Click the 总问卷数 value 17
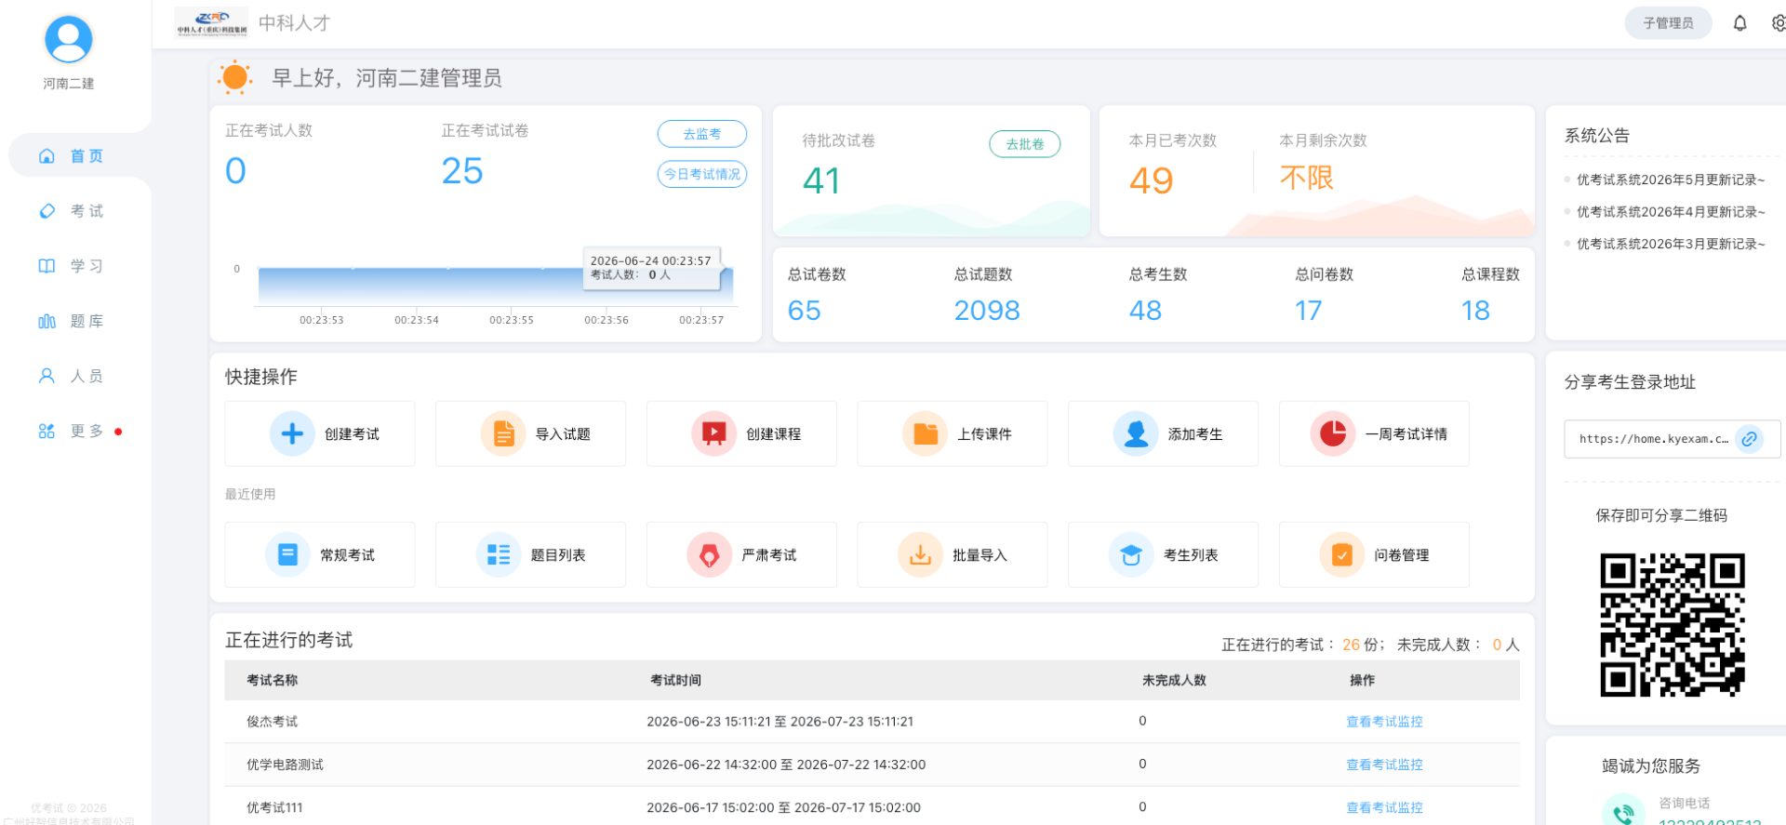Image resolution: width=1786 pixels, height=825 pixels. pyautogui.click(x=1308, y=311)
